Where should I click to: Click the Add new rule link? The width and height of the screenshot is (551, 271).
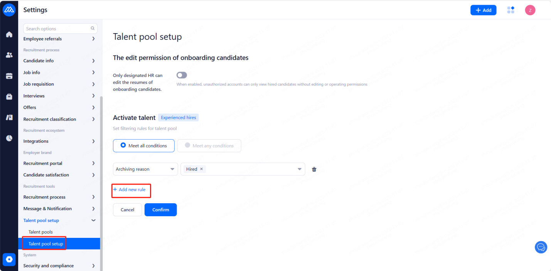pos(130,190)
